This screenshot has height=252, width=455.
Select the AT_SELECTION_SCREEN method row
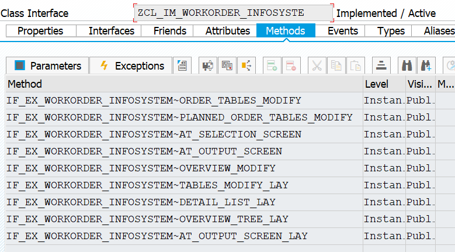[184, 134]
